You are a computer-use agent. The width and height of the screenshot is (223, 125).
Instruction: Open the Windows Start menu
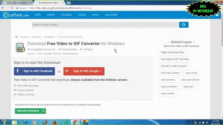coord(4,122)
